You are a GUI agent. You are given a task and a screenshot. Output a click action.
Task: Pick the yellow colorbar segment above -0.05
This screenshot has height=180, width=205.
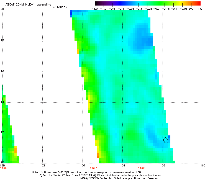[x=181, y=4]
